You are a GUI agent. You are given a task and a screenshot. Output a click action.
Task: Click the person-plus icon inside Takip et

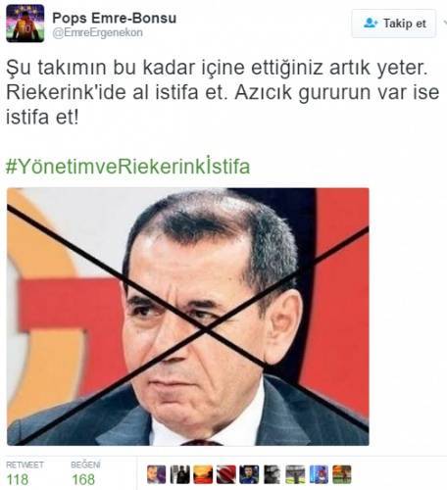[371, 23]
